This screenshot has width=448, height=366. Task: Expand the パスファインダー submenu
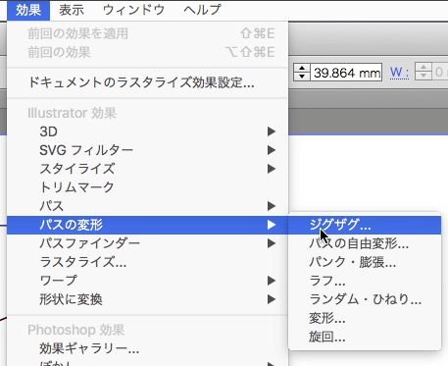pyautogui.click(x=147, y=243)
